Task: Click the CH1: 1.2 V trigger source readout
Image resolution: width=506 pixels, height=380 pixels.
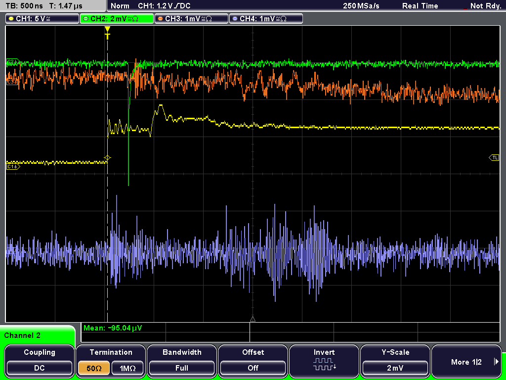Action: click(164, 6)
